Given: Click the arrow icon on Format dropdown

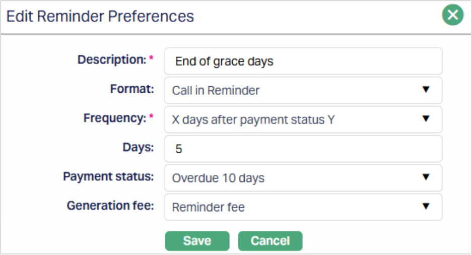Looking at the screenshot, I should [x=426, y=90].
